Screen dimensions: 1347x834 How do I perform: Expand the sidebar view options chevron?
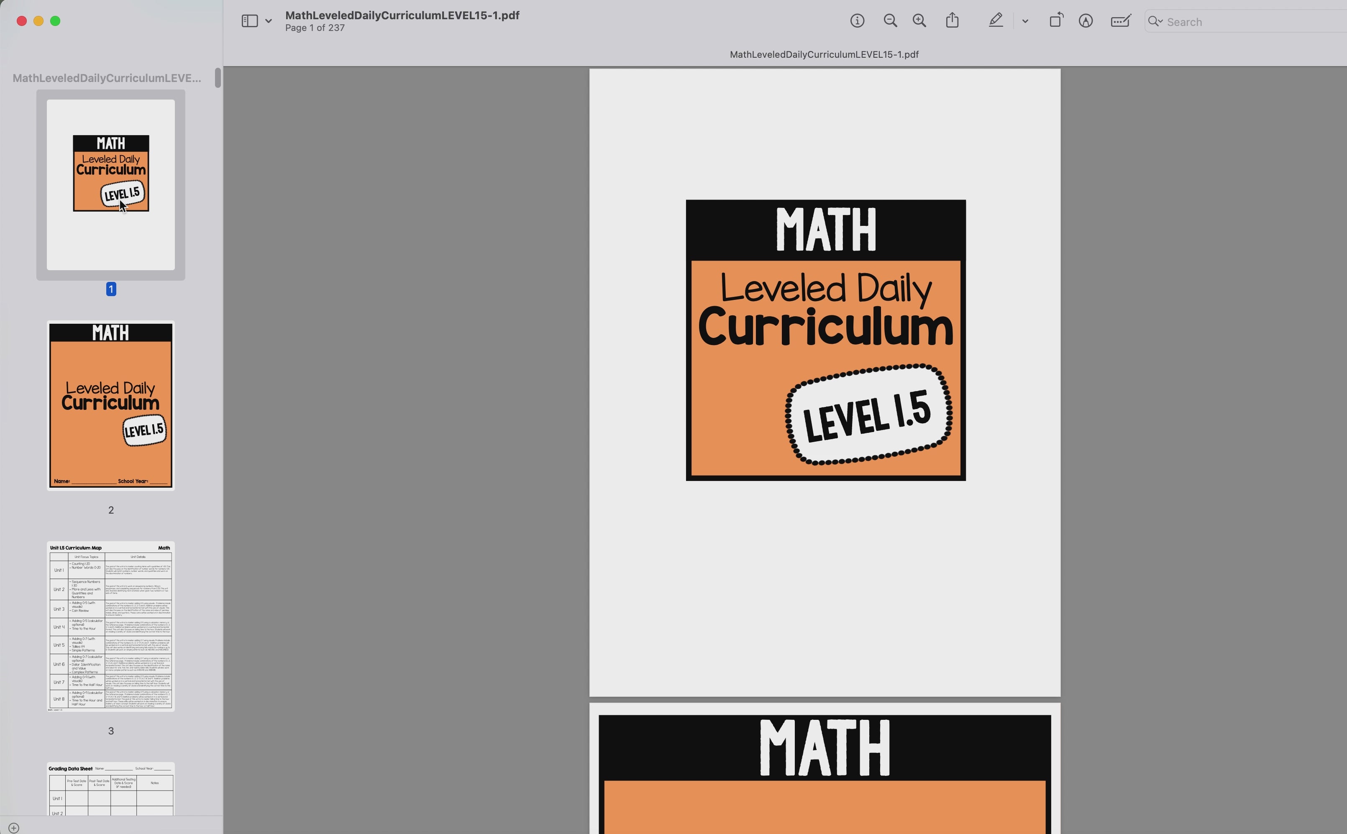coord(269,21)
